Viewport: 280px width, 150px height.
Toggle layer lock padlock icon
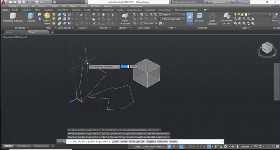coord(242,15)
